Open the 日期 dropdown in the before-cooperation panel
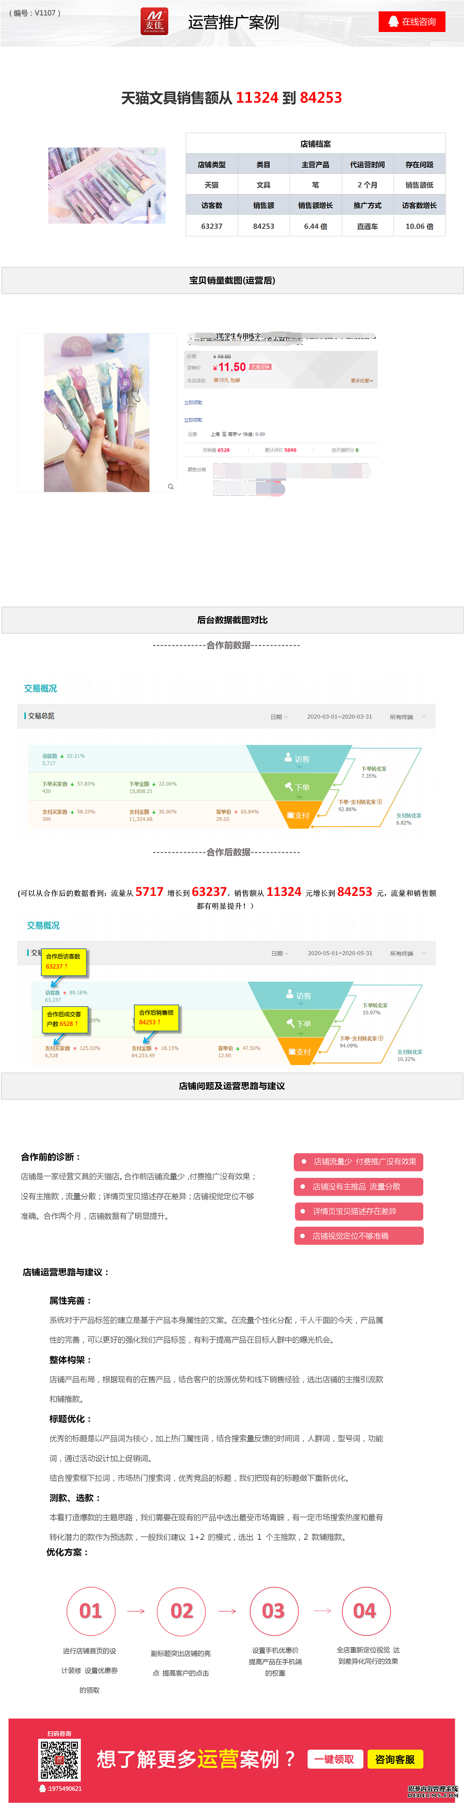Image resolution: width=464 pixels, height=1803 pixels. [x=279, y=717]
